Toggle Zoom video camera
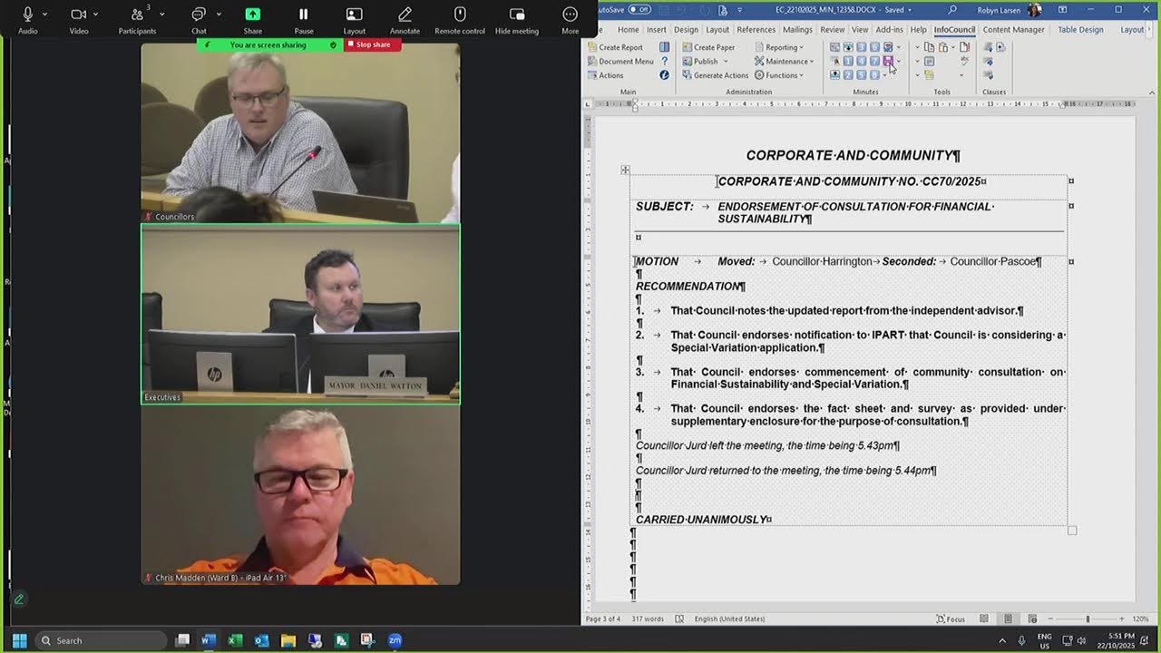This screenshot has width=1161, height=653. pyautogui.click(x=78, y=20)
